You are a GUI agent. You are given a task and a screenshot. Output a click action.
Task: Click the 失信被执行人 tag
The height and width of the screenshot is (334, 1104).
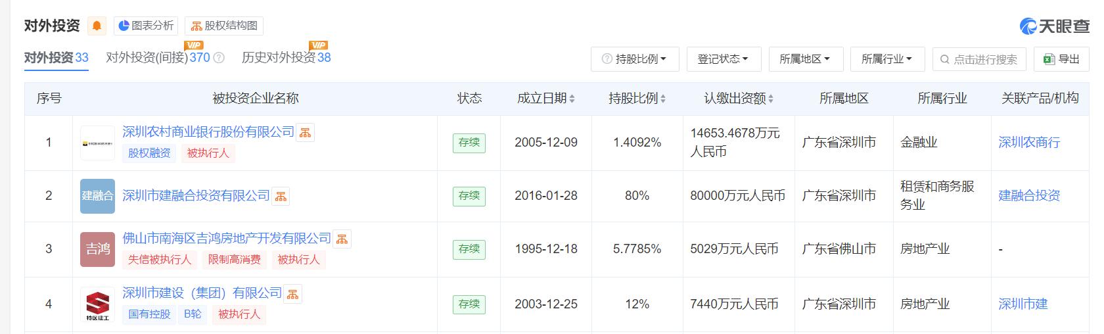(160, 260)
